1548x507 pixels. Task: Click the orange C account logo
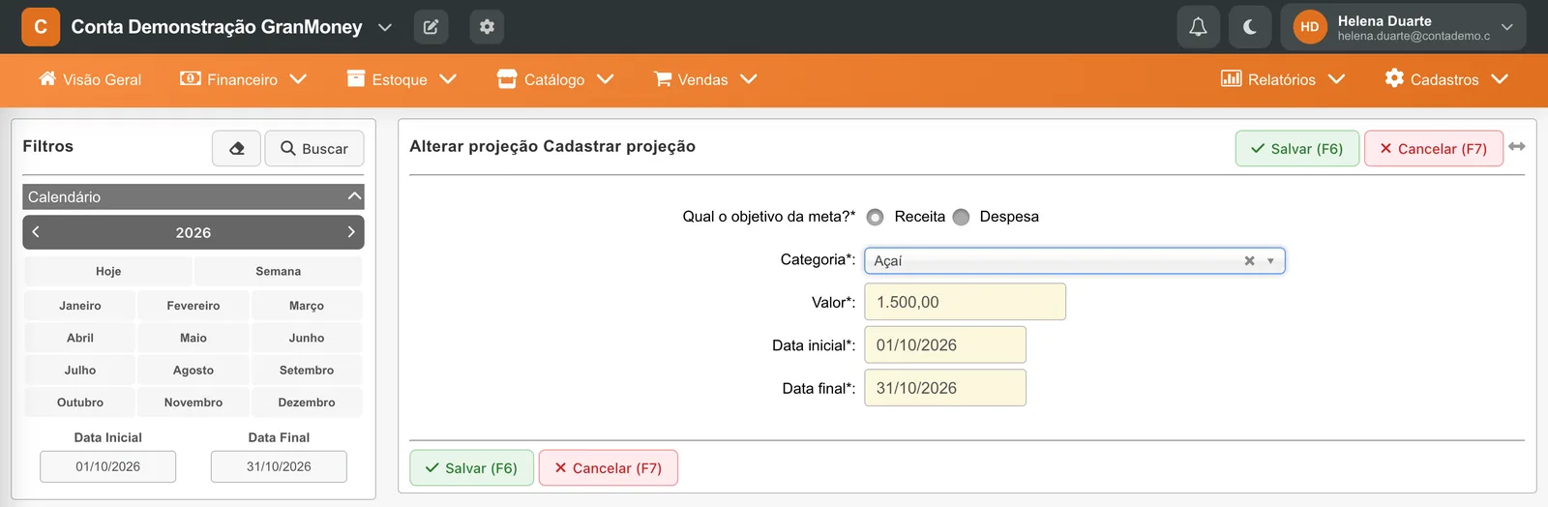41,27
